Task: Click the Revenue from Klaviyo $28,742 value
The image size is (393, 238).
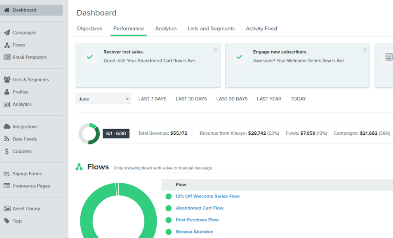Action: click(257, 133)
